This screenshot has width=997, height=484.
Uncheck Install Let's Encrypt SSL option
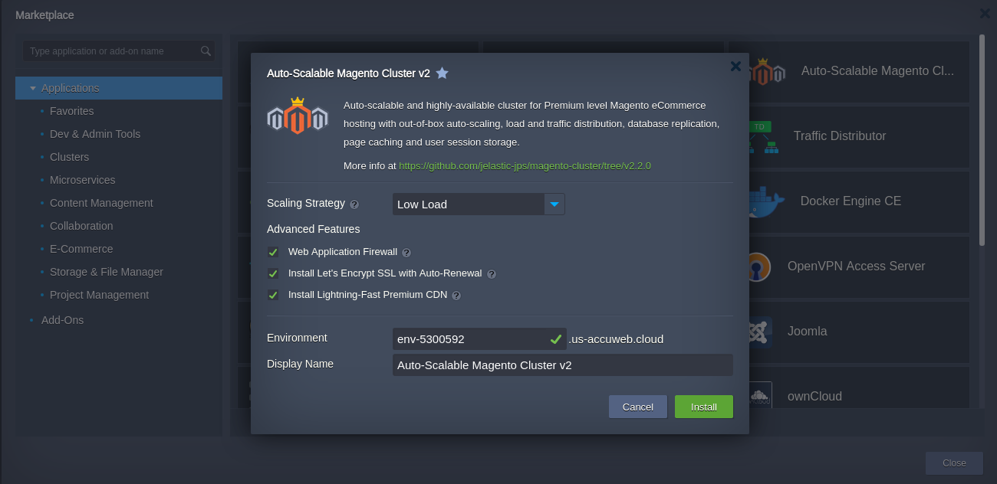pyautogui.click(x=272, y=273)
